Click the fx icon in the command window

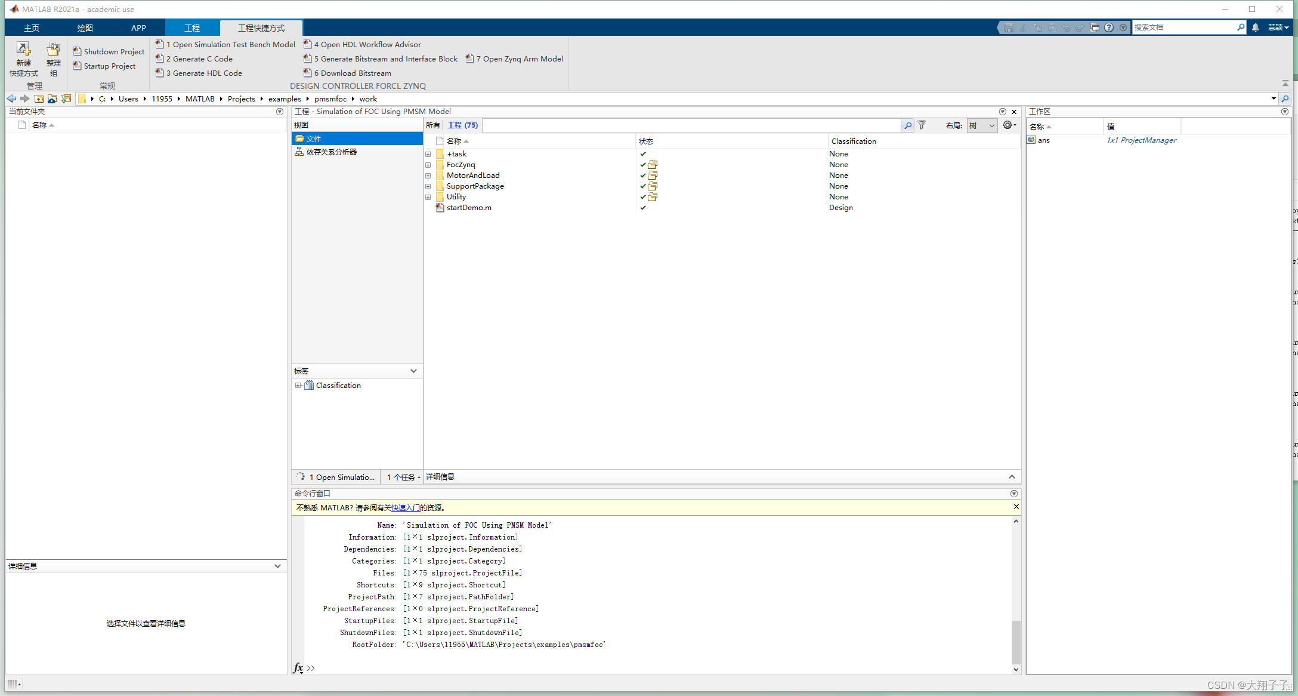point(298,668)
